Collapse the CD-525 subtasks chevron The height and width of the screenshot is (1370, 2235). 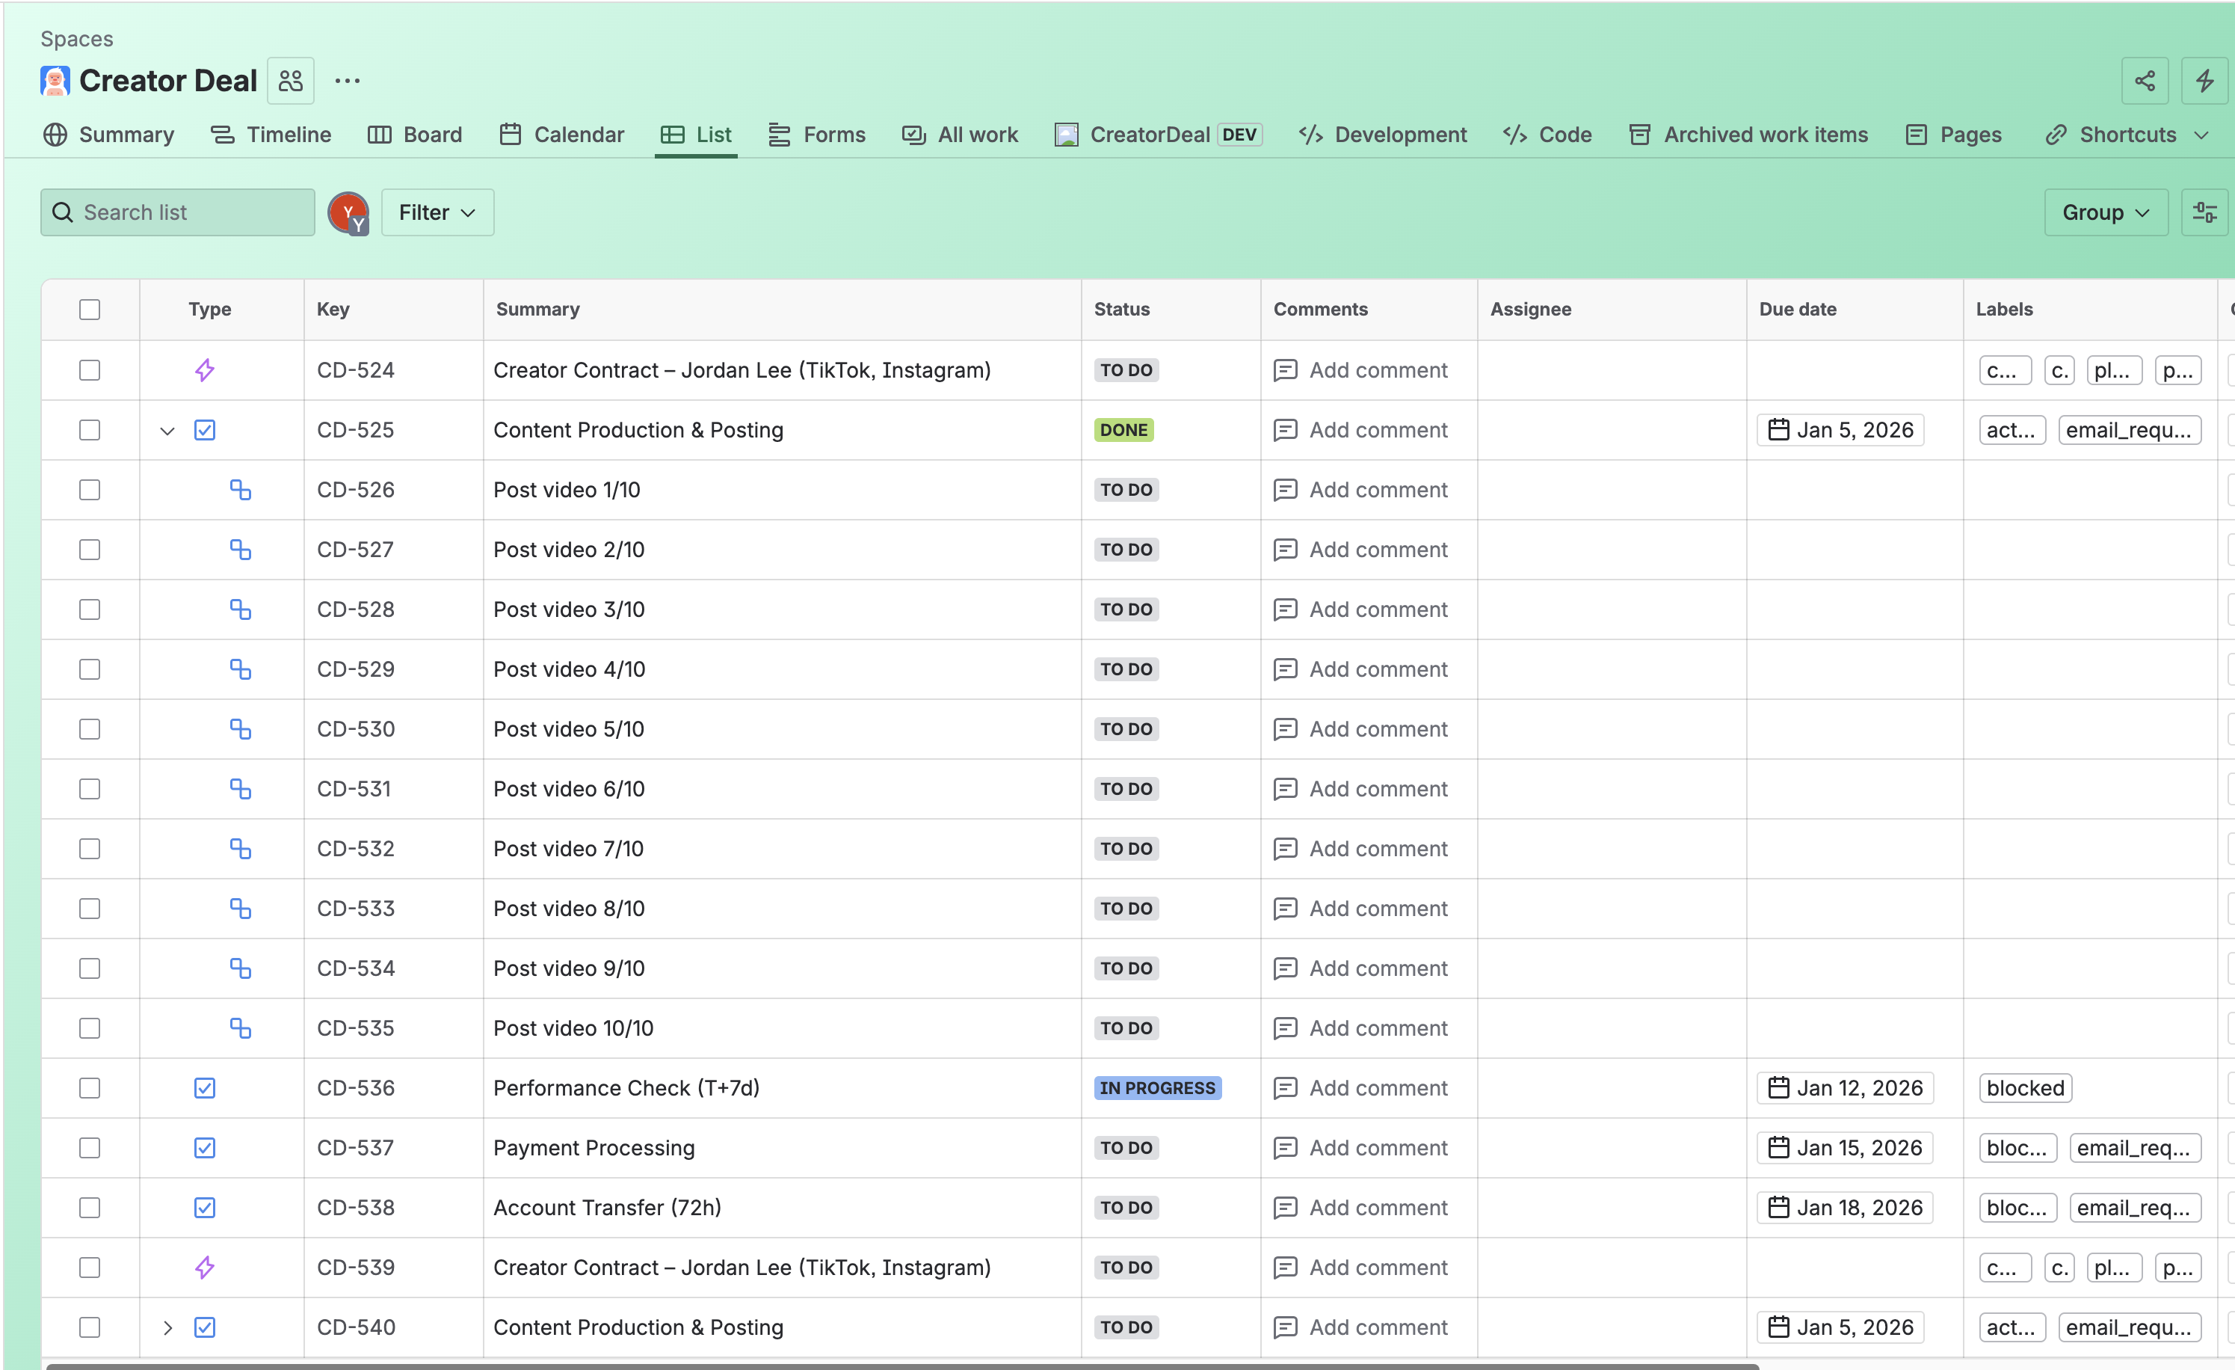click(167, 430)
